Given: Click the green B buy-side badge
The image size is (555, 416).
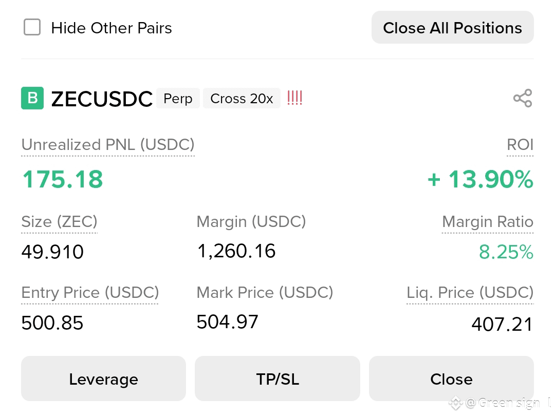Looking at the screenshot, I should click(32, 98).
